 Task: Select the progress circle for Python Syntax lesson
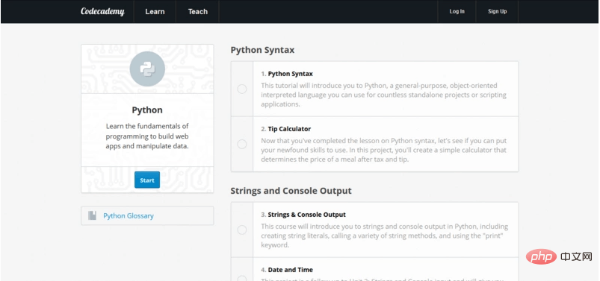tap(242, 89)
